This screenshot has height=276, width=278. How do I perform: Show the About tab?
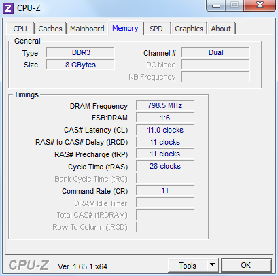221,29
